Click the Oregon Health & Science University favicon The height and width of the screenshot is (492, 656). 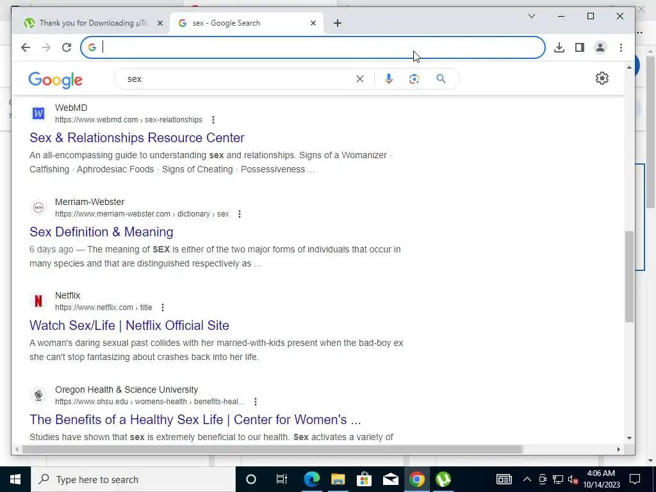pos(38,395)
